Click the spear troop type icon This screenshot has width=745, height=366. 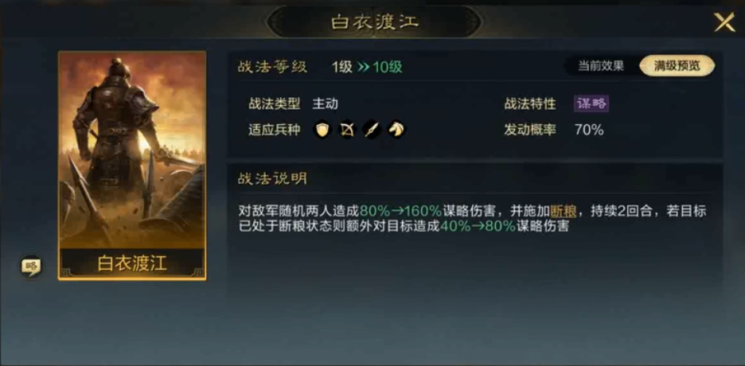[x=372, y=129]
